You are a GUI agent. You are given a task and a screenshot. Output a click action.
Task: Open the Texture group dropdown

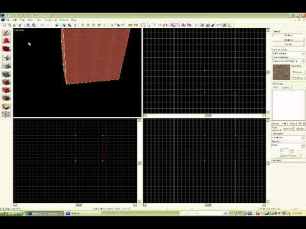click(x=289, y=53)
